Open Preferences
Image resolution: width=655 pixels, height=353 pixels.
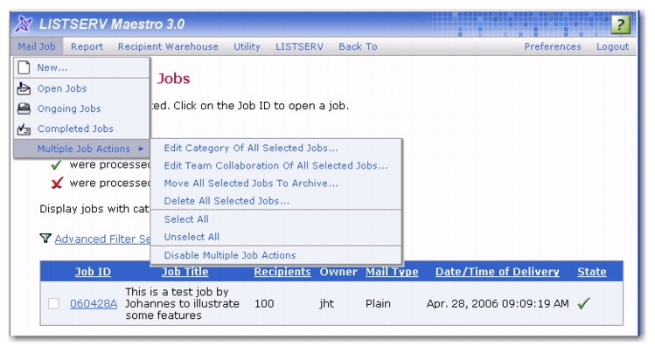coord(553,46)
